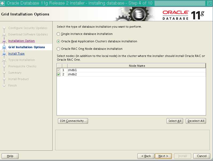Click the Finish step label
The height and width of the screenshot is (161, 213).
click(13, 85)
